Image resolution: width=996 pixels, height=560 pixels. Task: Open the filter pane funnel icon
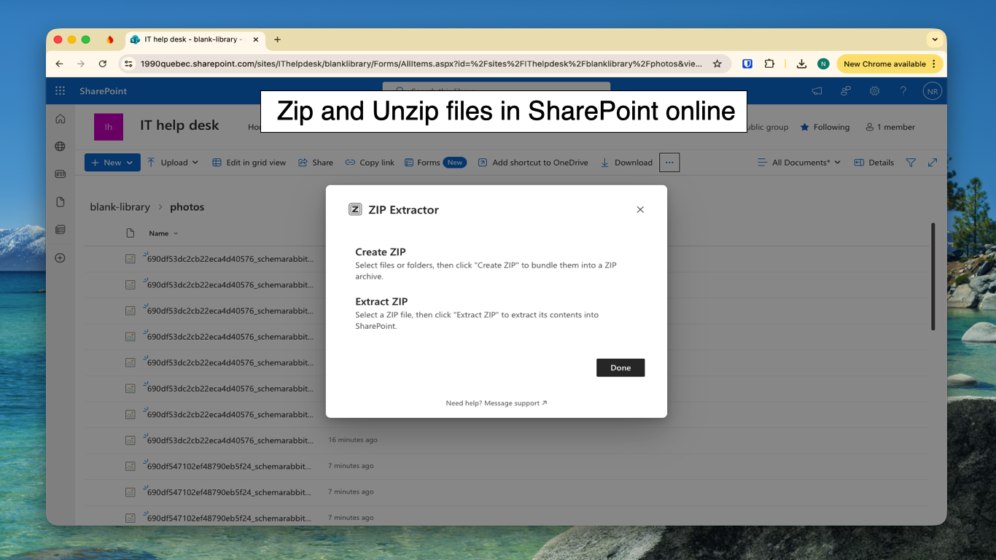[x=911, y=162]
